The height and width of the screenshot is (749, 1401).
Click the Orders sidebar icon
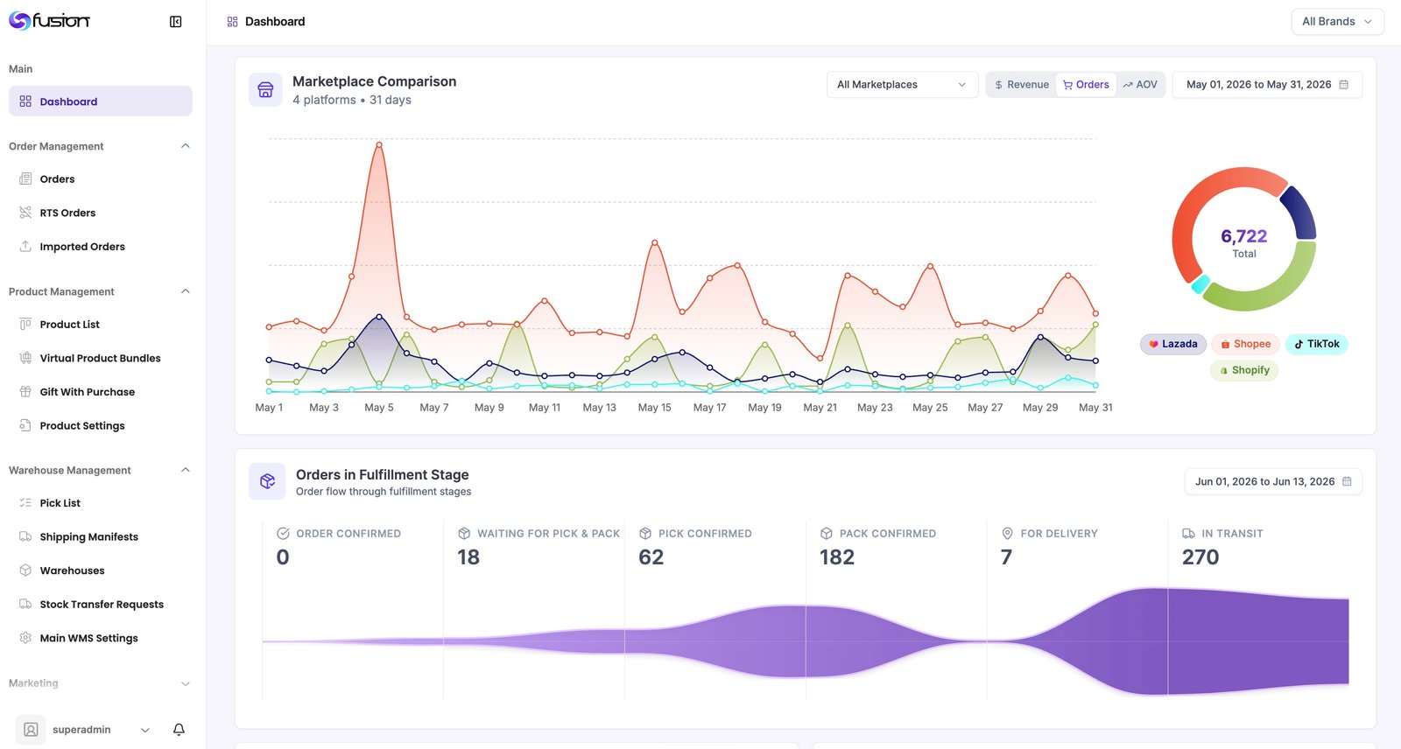[25, 178]
